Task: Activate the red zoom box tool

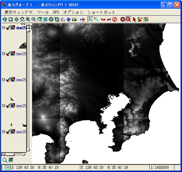Action: click(x=129, y=19)
